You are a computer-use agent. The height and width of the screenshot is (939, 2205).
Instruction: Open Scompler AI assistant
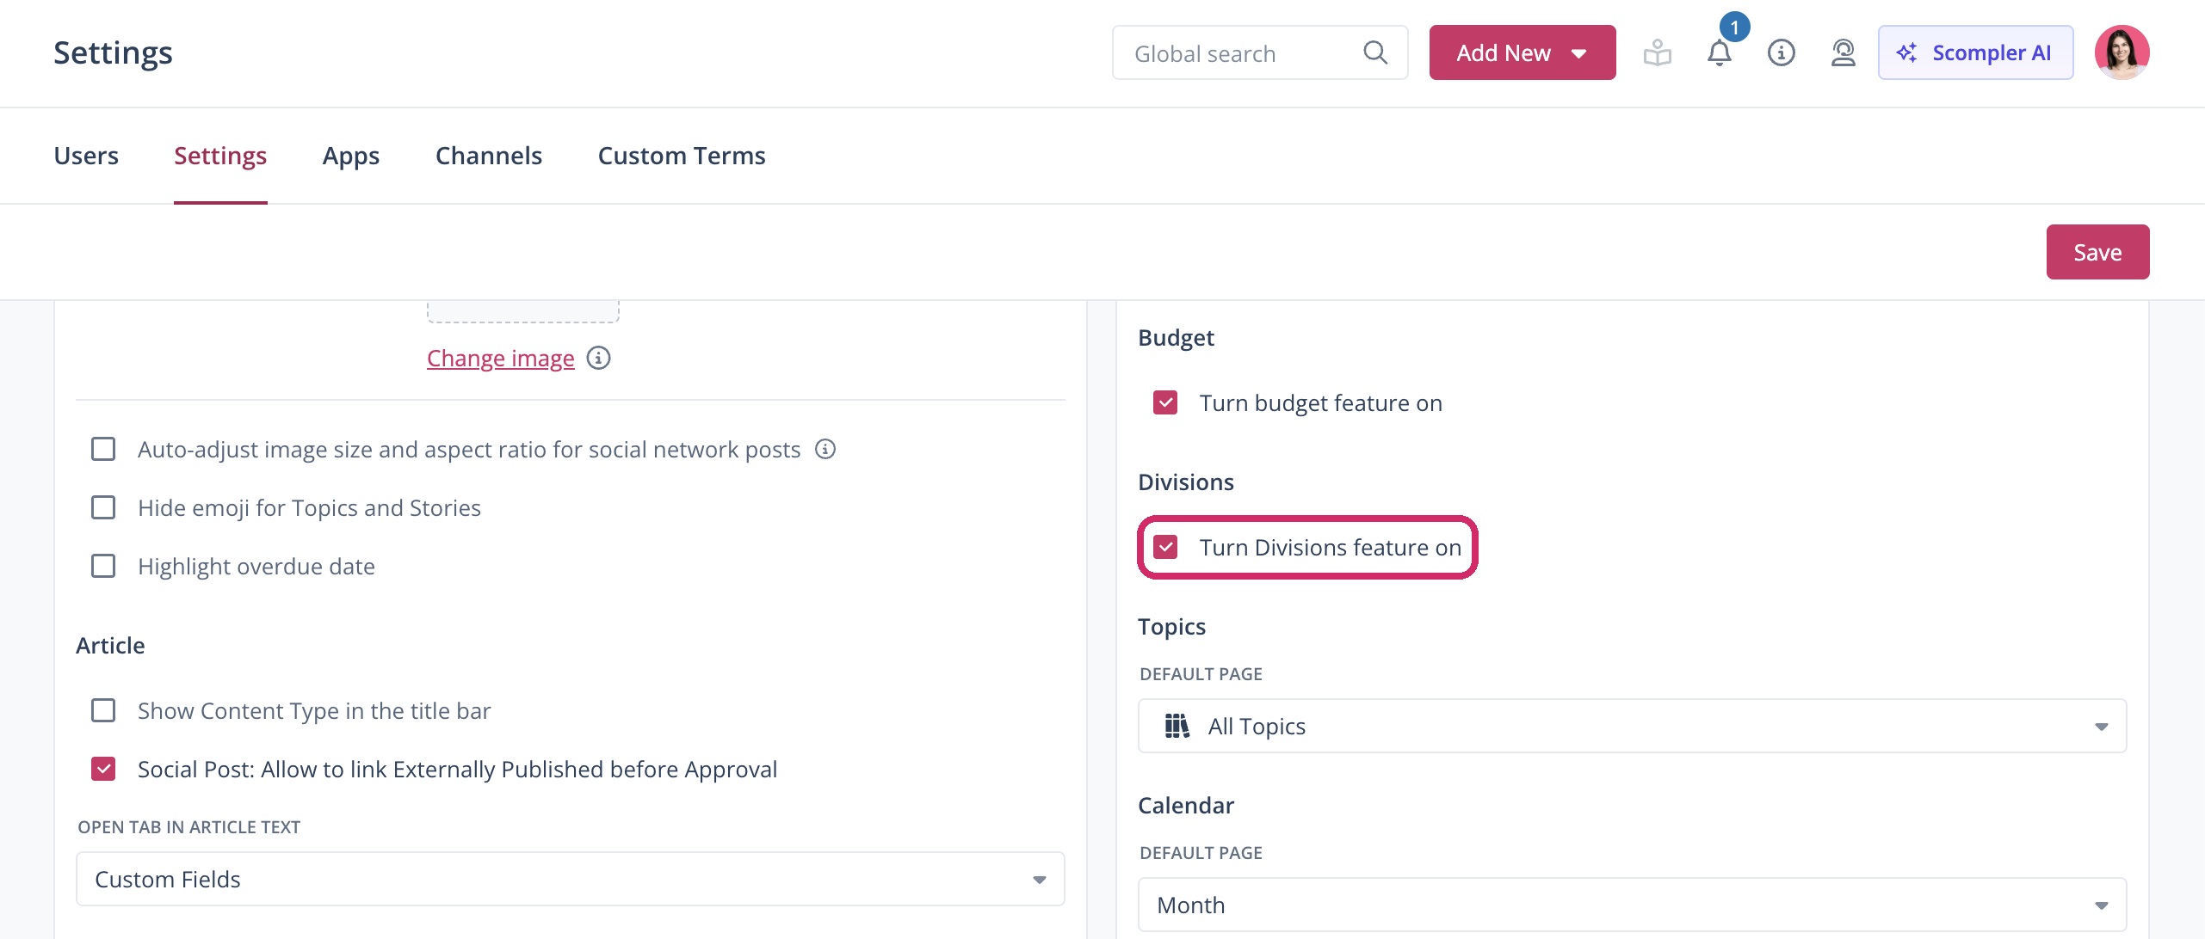pos(1975,52)
